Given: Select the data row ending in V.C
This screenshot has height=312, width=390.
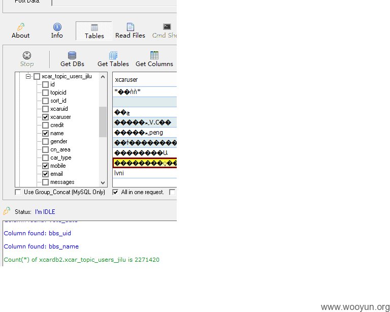Looking at the screenshot, I should tap(145, 122).
